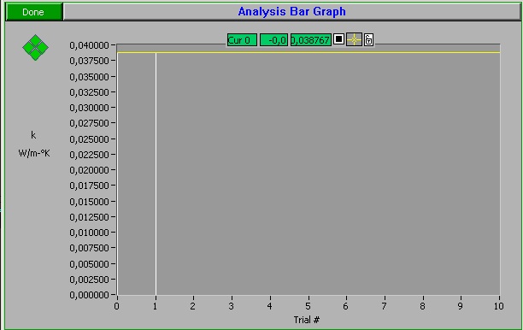Viewport: 523px width, 330px height.
Task: Click the white bar at Trial 1
Action: 156,174
